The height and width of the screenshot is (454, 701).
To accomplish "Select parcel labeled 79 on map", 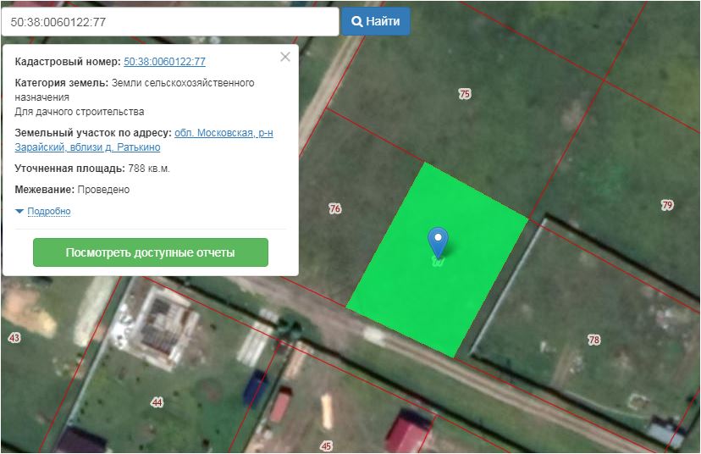I will pos(667,205).
